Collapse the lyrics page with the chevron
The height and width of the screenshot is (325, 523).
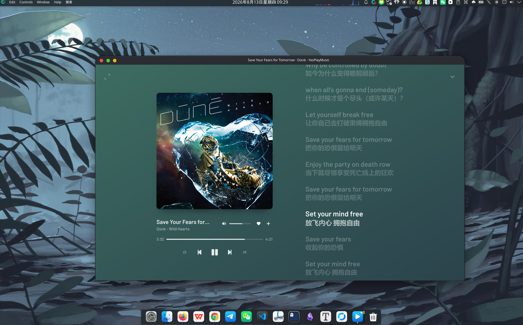pos(452,77)
